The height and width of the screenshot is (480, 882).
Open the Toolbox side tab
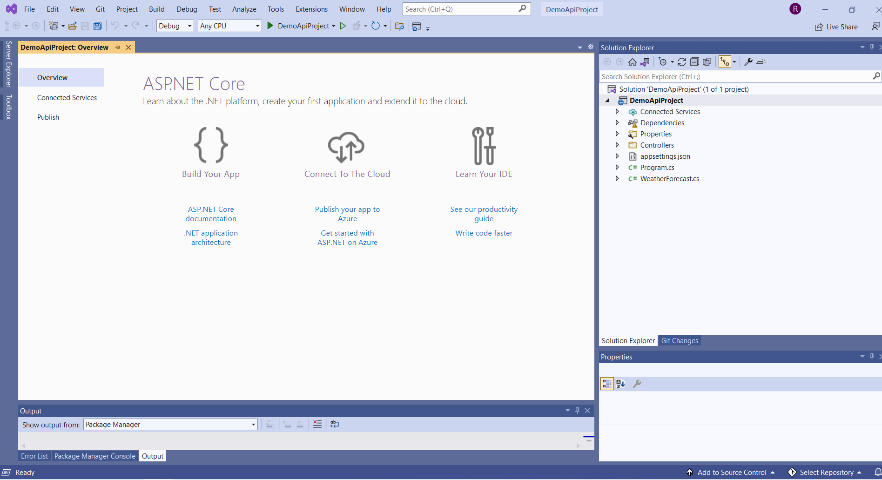pos(8,107)
